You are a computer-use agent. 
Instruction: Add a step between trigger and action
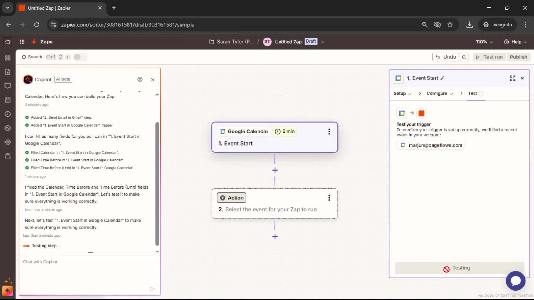click(x=275, y=170)
